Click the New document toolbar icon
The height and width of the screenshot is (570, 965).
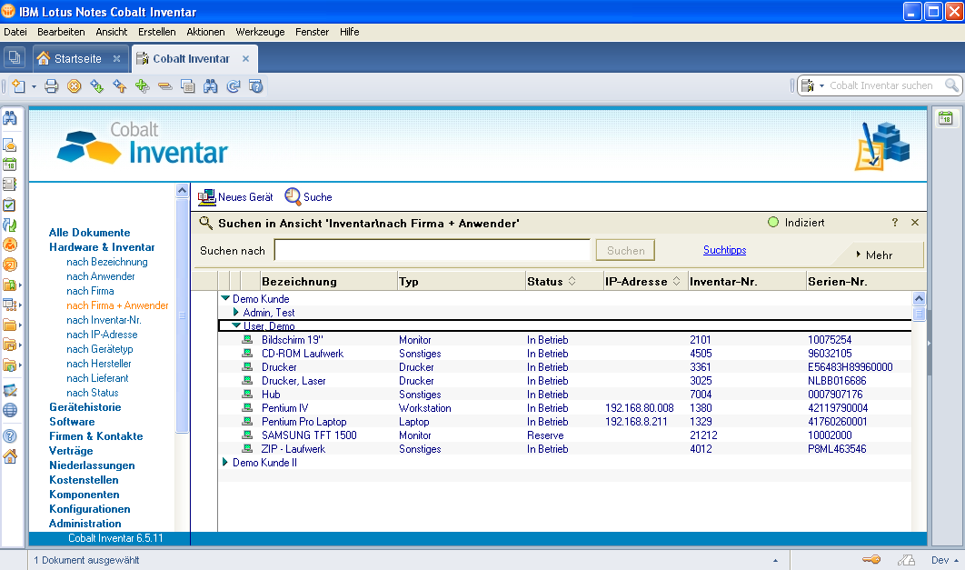(x=18, y=86)
